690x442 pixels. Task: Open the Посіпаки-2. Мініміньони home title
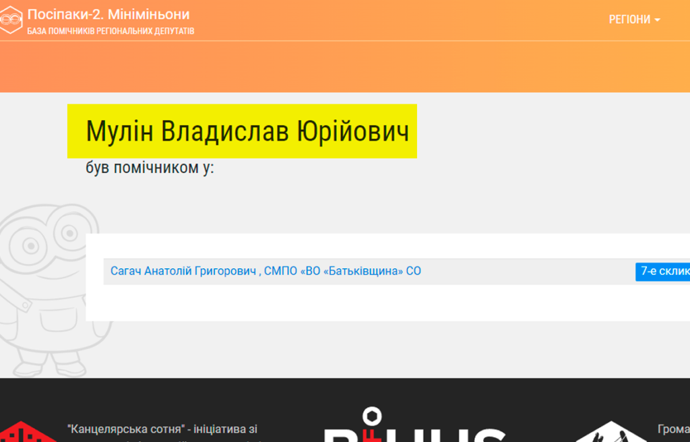click(x=108, y=15)
